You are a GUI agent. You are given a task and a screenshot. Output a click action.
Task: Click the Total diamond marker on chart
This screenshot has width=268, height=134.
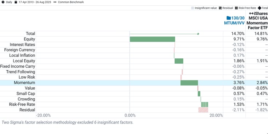tap(198, 34)
